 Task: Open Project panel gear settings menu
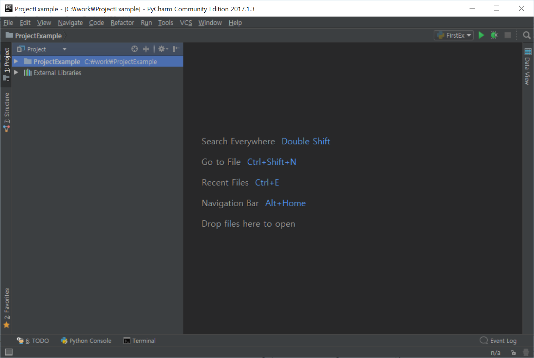coord(163,49)
